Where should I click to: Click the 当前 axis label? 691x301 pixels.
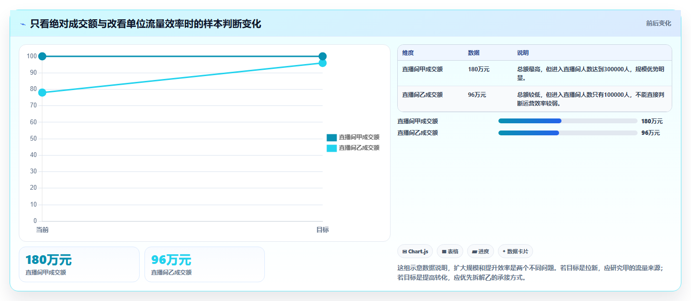pyautogui.click(x=42, y=230)
